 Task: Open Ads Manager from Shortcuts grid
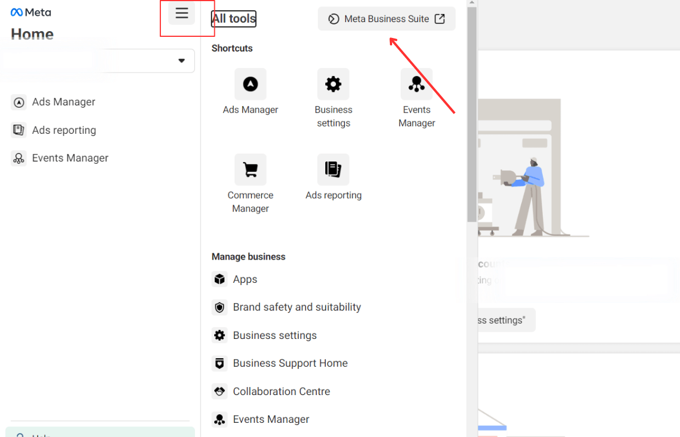250,84
